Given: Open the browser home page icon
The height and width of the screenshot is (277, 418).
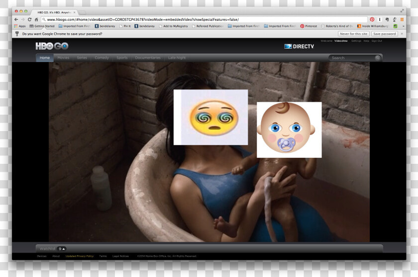Looking at the screenshot, I should (x=36, y=19).
